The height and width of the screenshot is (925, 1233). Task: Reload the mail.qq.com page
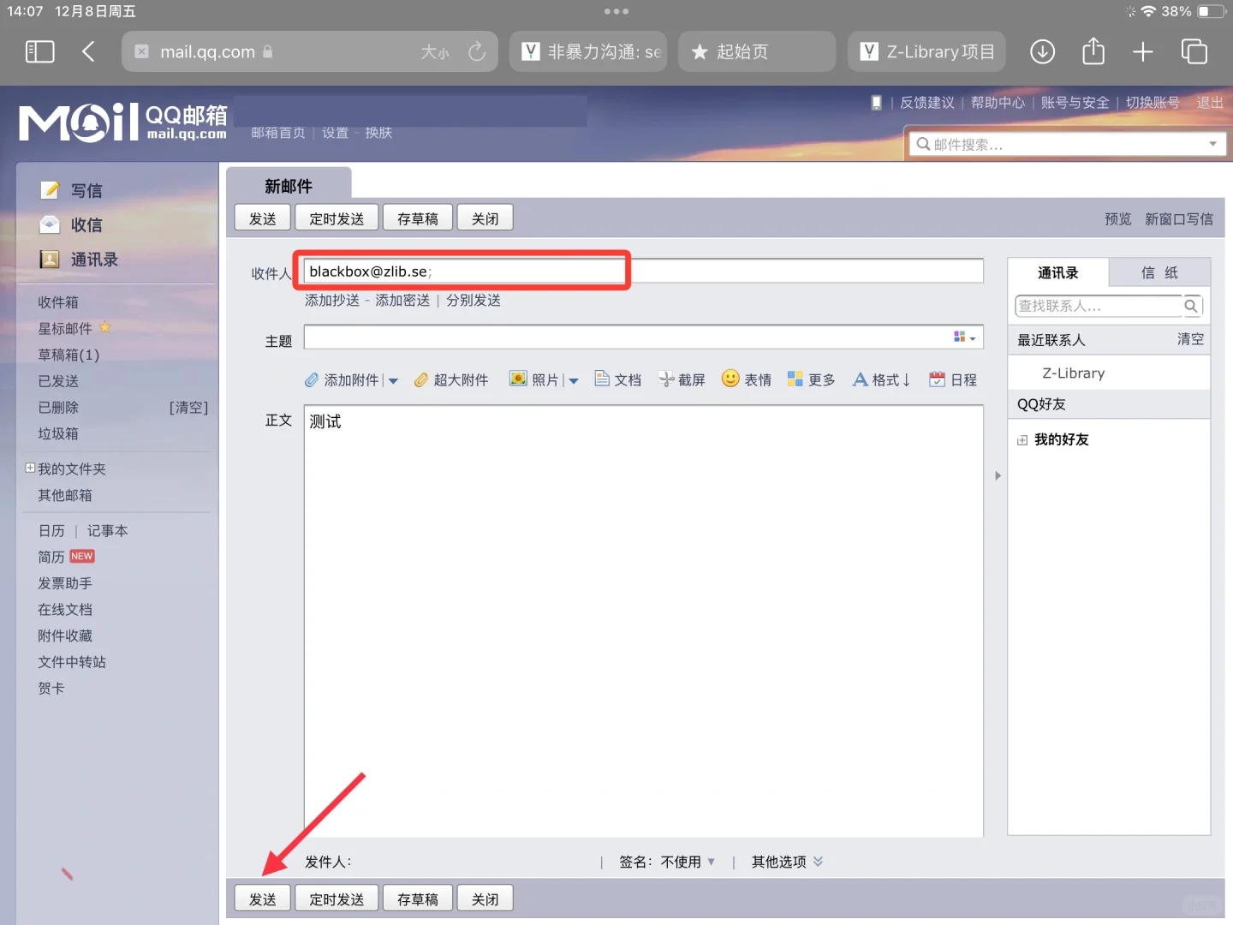click(477, 51)
